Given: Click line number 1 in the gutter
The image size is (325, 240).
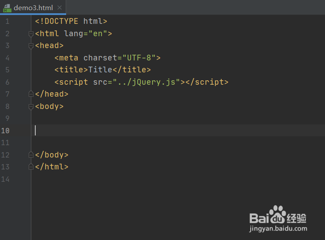Looking at the screenshot, I should coord(7,21).
